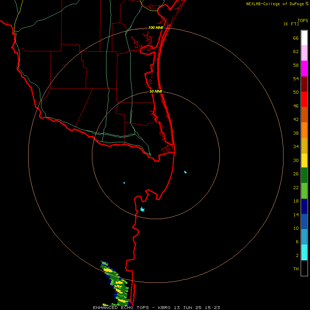Screen dimensions: 310x310
Task: Click the 50 NMI range ring label
Action: [156, 91]
